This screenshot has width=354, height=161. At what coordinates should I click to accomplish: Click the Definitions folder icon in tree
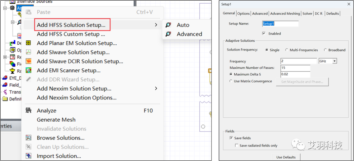click(5, 99)
